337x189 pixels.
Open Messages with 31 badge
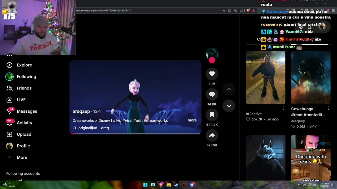(22, 111)
